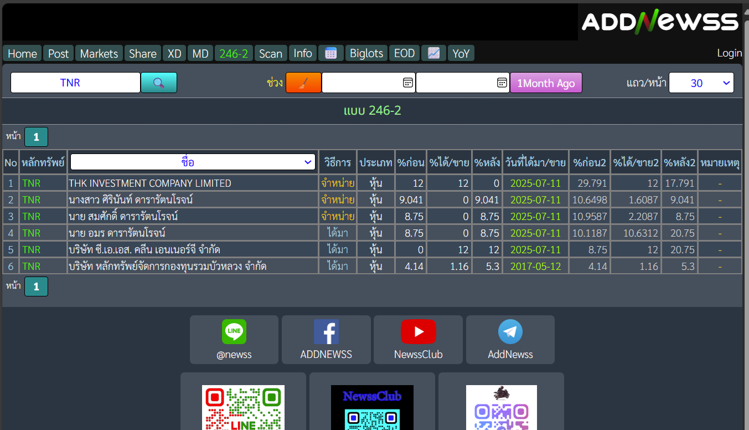Click the วิธีการ column header
Screen dimensions: 749x430
[338, 162]
